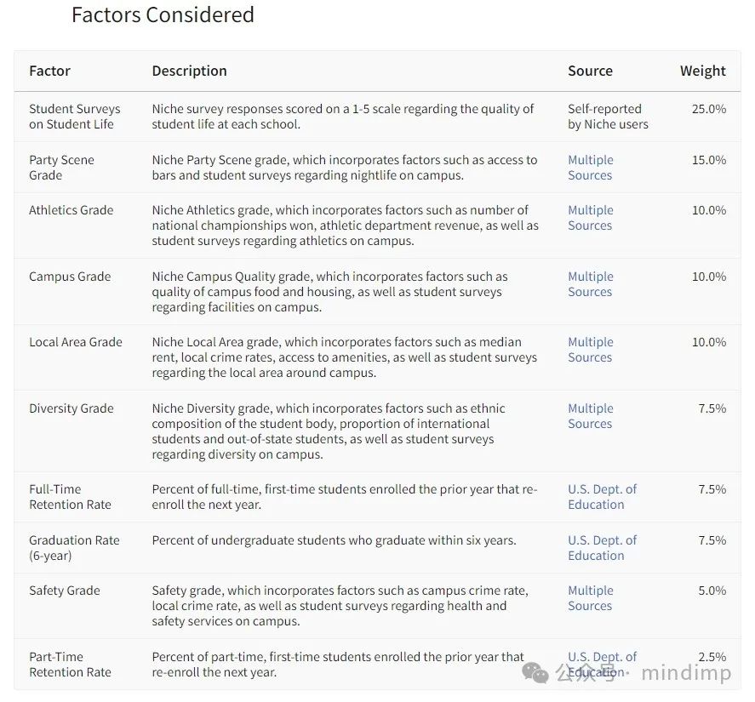Click the Factors Considered heading
This screenshot has height=702, width=755.
163,15
